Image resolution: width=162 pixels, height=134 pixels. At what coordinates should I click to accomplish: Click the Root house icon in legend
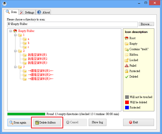pos(127,38)
